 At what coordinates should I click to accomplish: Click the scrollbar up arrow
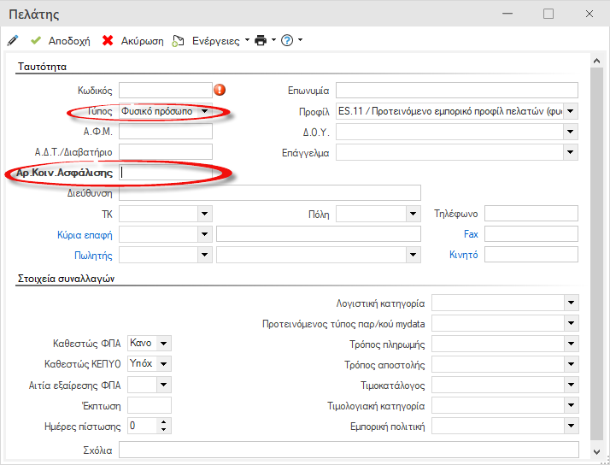tap(597, 61)
